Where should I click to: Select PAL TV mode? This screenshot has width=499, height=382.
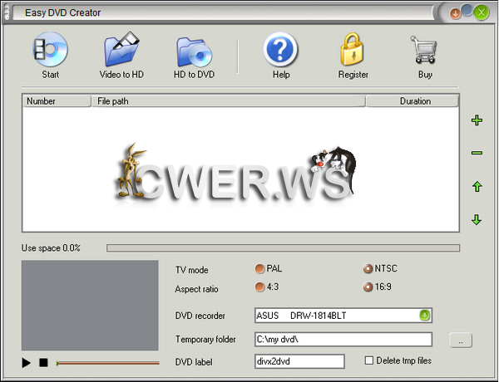[260, 269]
